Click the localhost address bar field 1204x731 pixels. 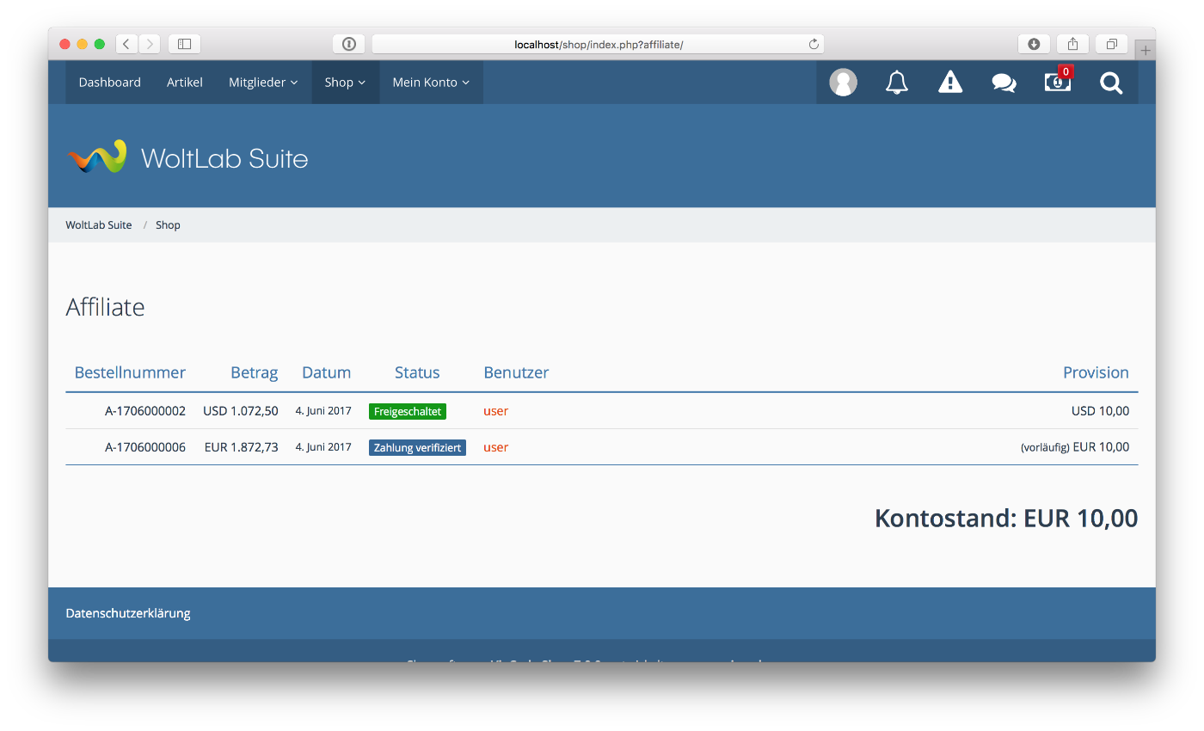598,44
